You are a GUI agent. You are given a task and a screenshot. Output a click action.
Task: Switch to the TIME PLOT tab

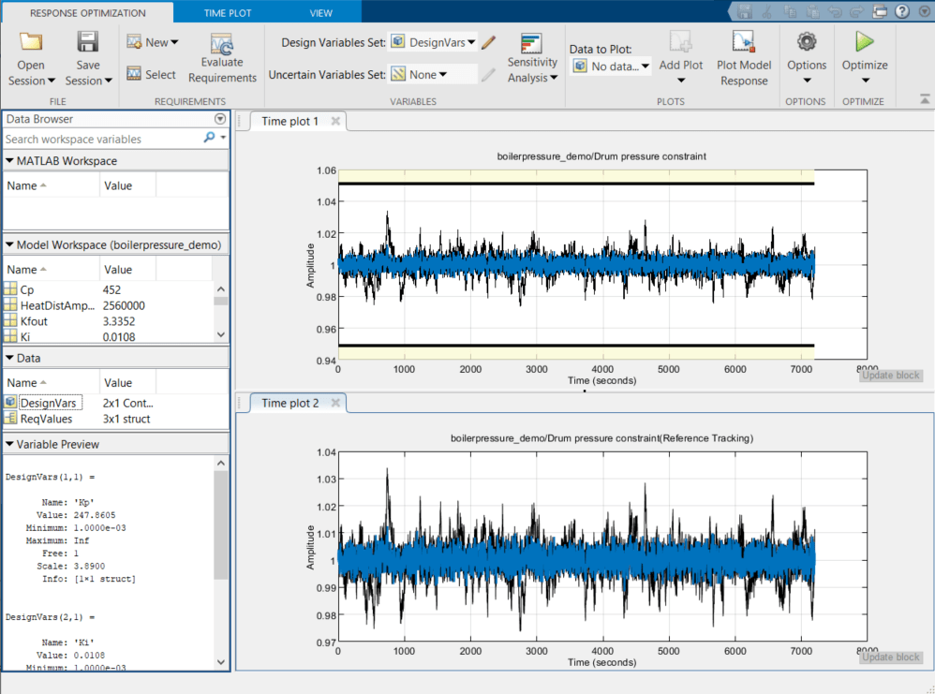coord(230,13)
